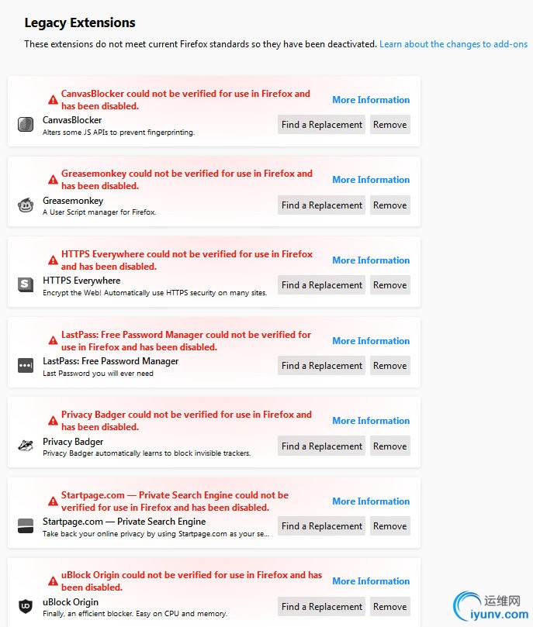Open Learn about the changes to add-ons
Viewport: 533px width, 627px height.
[453, 44]
